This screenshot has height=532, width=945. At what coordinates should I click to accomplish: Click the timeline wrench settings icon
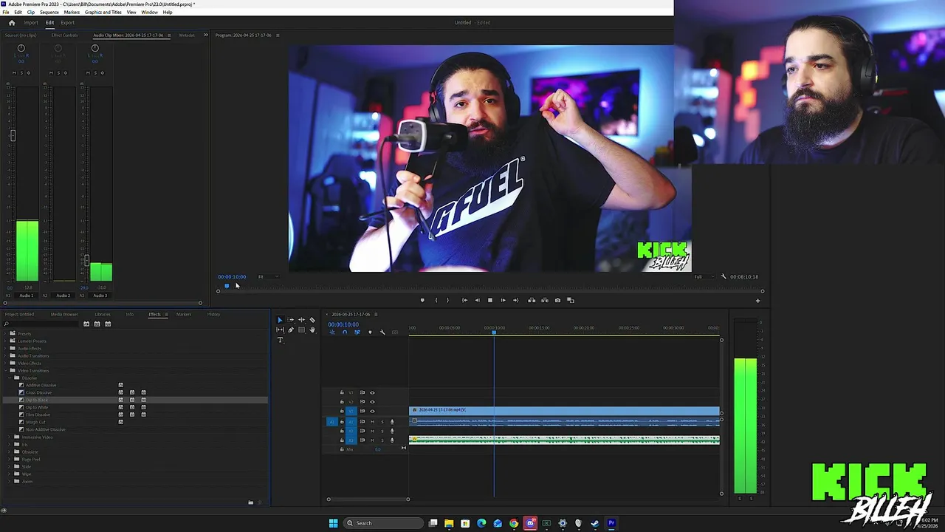tap(382, 332)
